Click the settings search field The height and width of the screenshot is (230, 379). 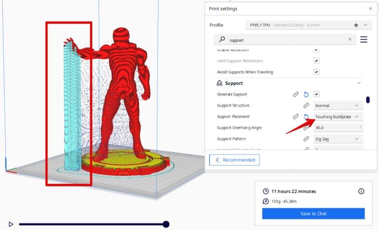coord(285,39)
